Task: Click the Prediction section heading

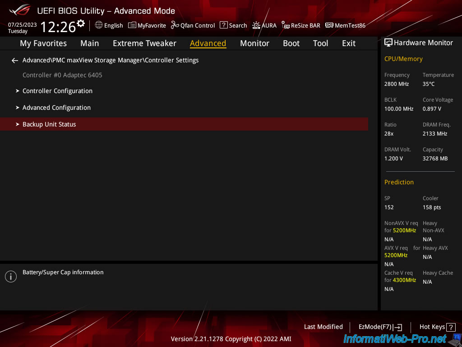Action: (399, 183)
